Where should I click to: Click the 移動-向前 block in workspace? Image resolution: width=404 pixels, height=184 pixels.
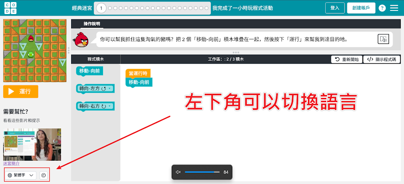click(139, 83)
